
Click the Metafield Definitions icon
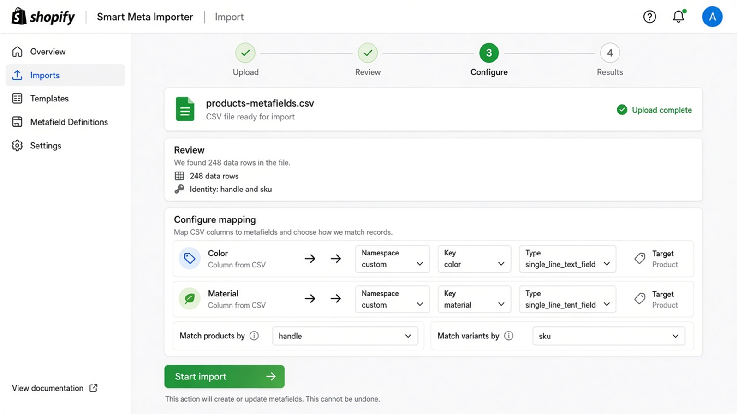[x=17, y=122]
